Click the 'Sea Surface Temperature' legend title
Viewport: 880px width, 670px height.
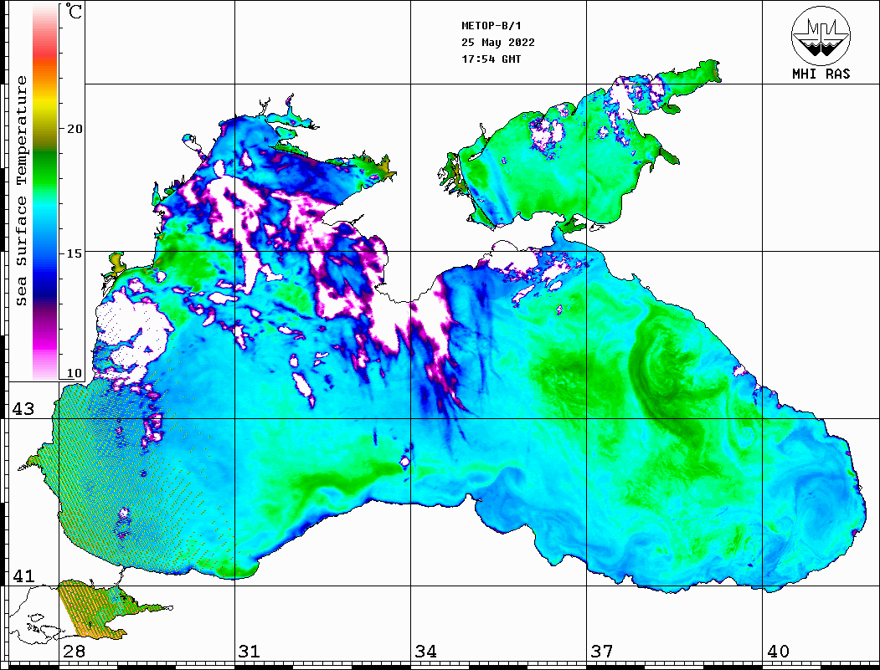click(x=21, y=191)
